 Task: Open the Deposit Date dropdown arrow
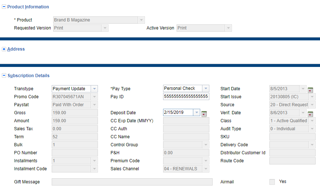(x=197, y=113)
